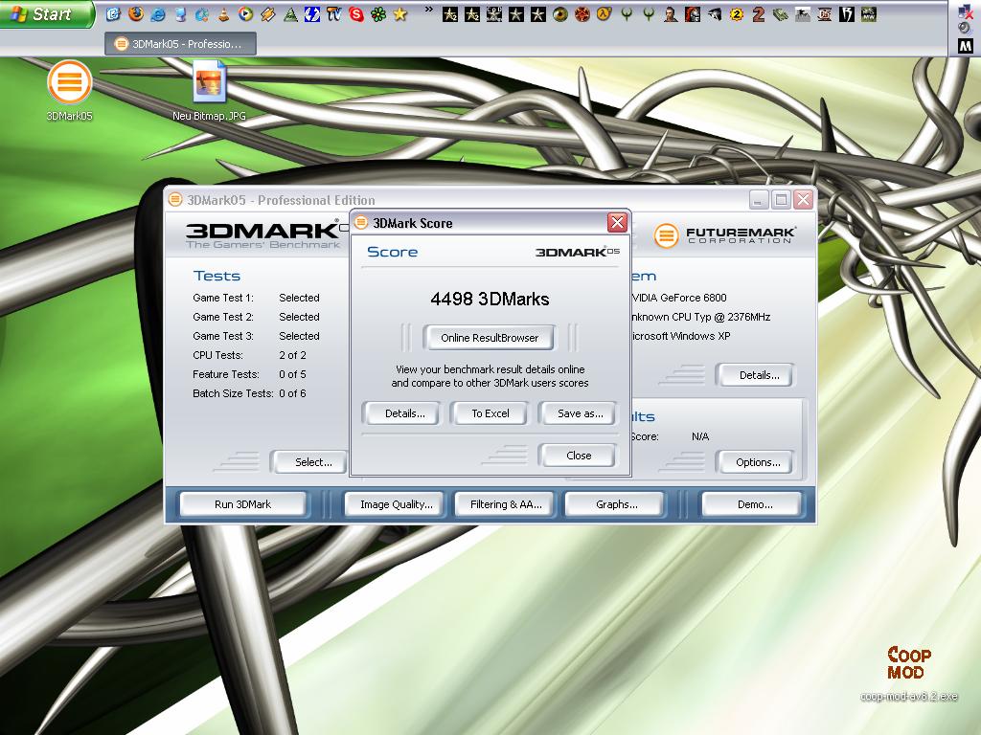Image resolution: width=981 pixels, height=735 pixels.
Task: Open the Image Quality... tool
Action: click(396, 504)
